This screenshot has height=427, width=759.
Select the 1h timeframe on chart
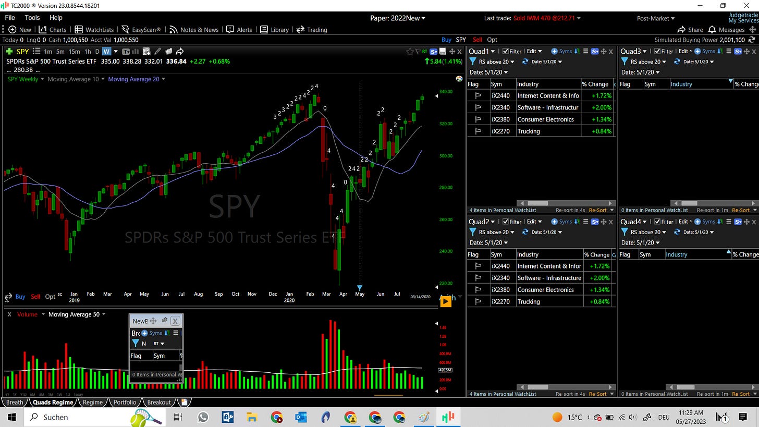click(x=88, y=52)
